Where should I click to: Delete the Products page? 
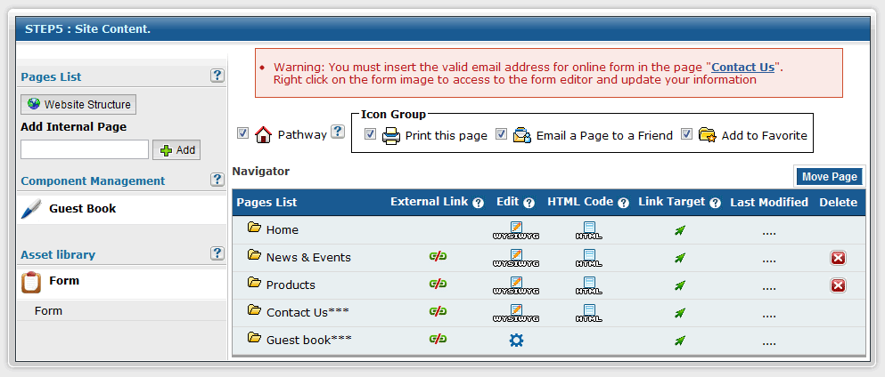coord(838,285)
